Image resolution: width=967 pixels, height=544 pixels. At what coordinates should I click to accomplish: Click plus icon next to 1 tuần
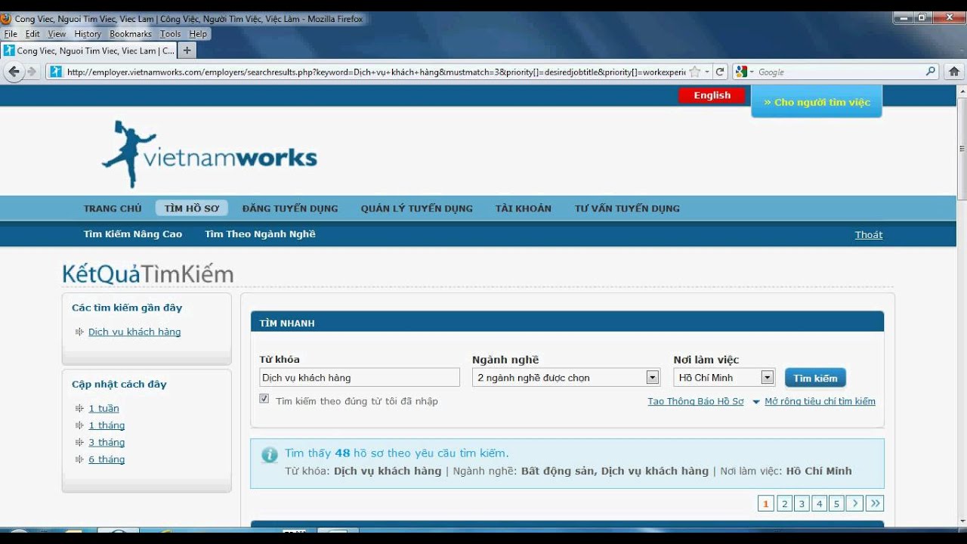[x=79, y=409]
